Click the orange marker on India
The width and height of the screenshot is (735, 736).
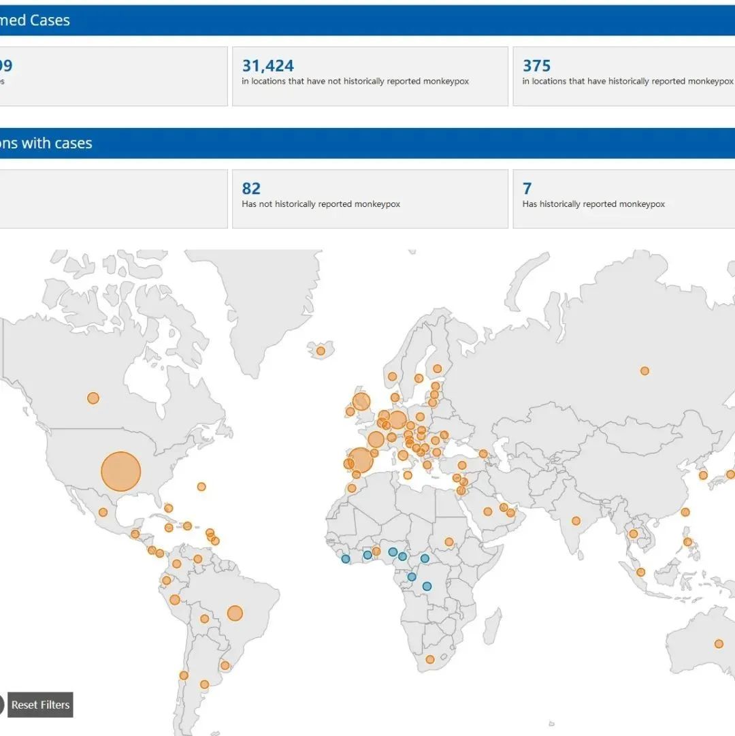coord(576,521)
